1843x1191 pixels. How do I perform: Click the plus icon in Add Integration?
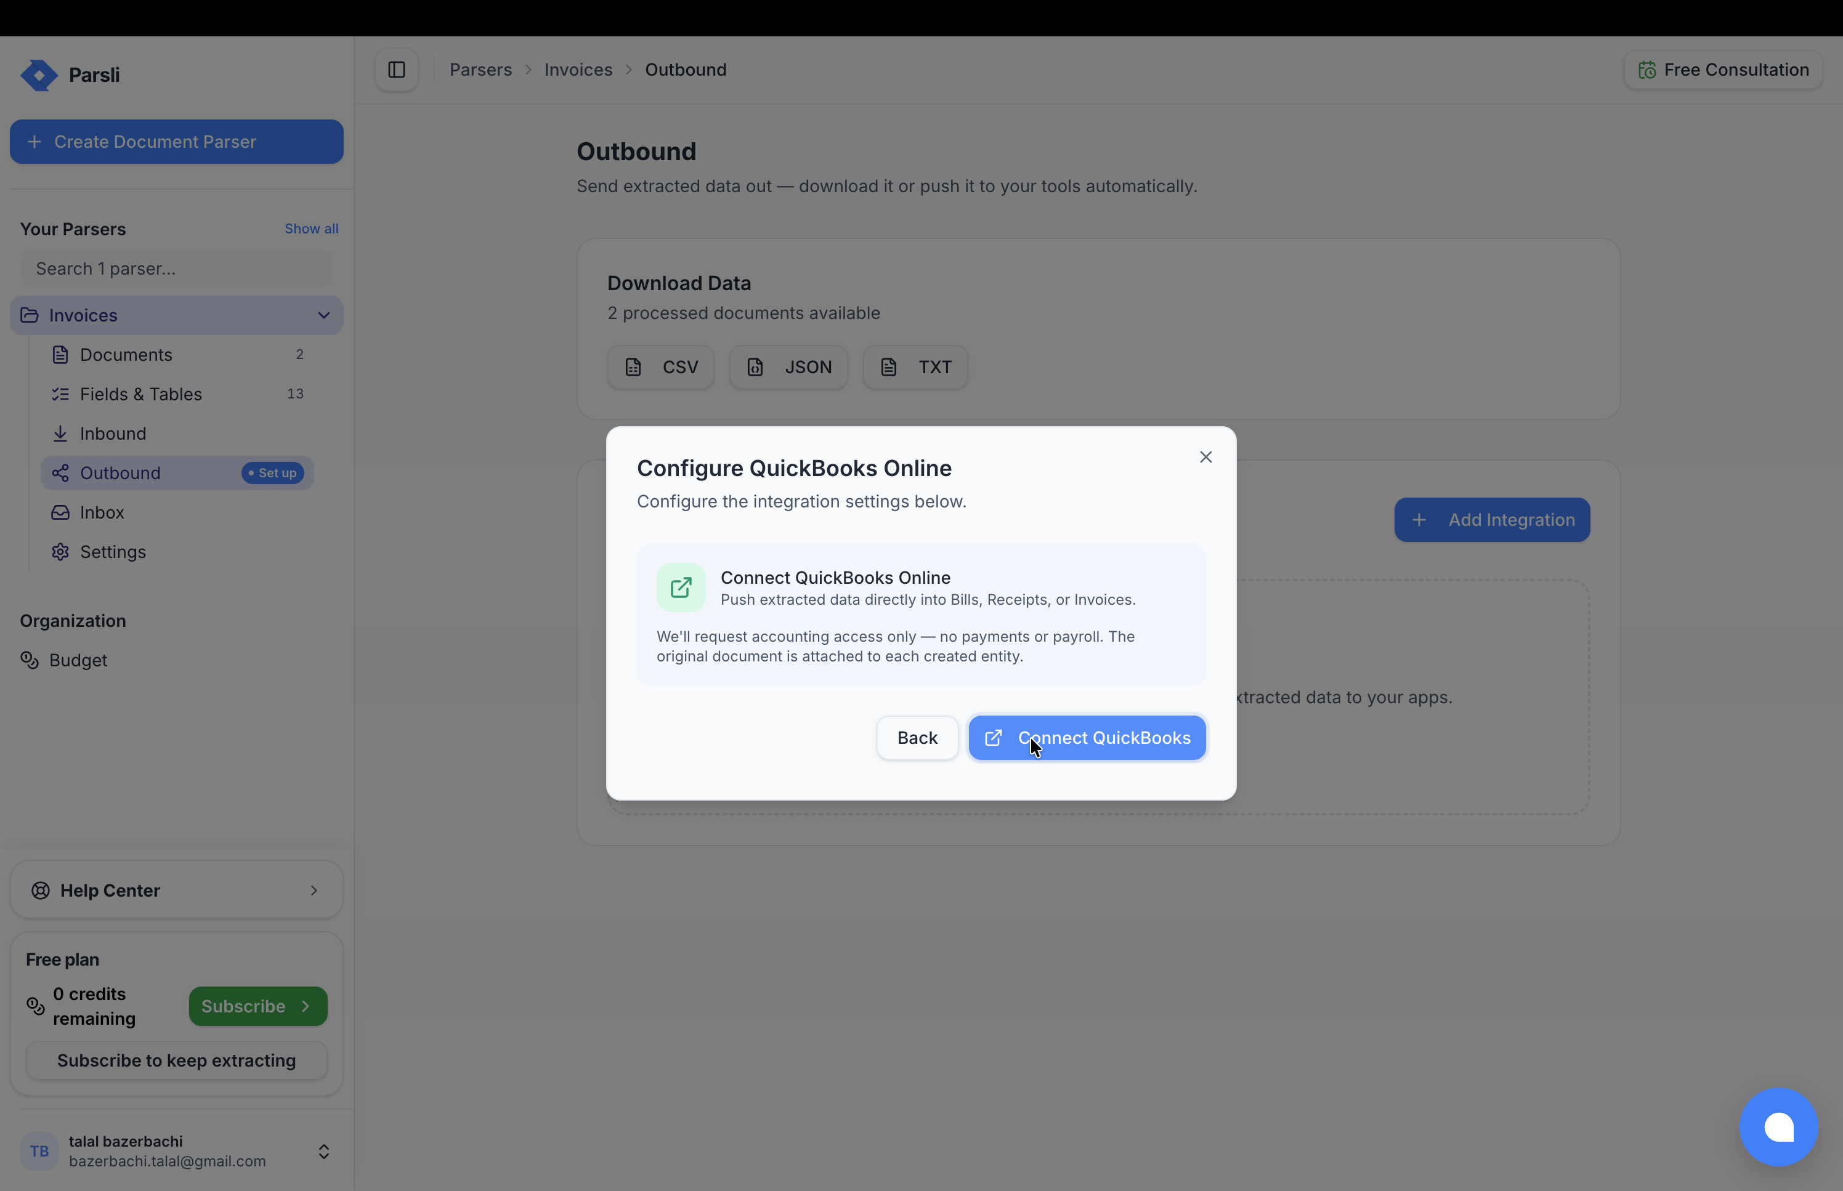1419,520
